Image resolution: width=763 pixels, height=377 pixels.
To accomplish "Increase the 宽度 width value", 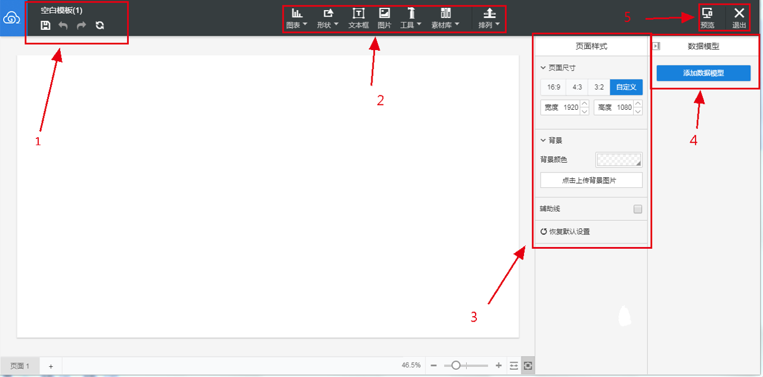I will click(585, 104).
